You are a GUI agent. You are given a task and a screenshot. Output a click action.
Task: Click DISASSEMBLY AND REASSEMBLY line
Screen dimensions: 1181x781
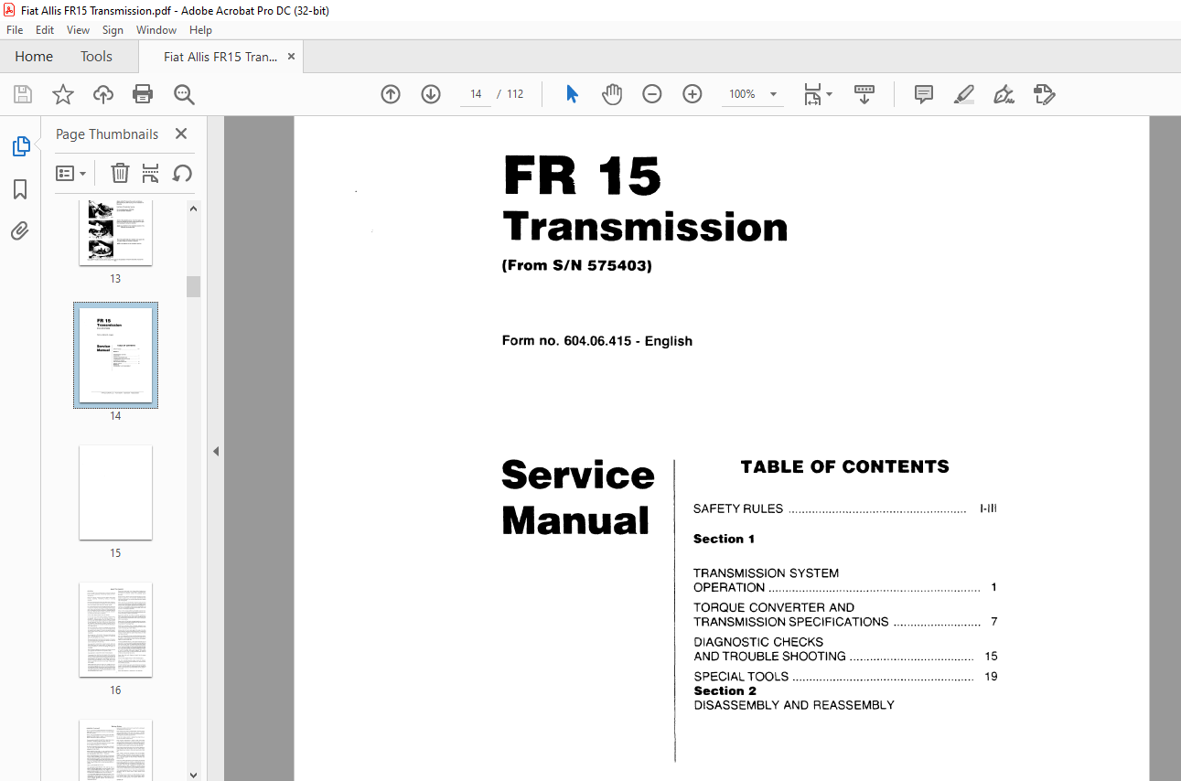tap(794, 705)
